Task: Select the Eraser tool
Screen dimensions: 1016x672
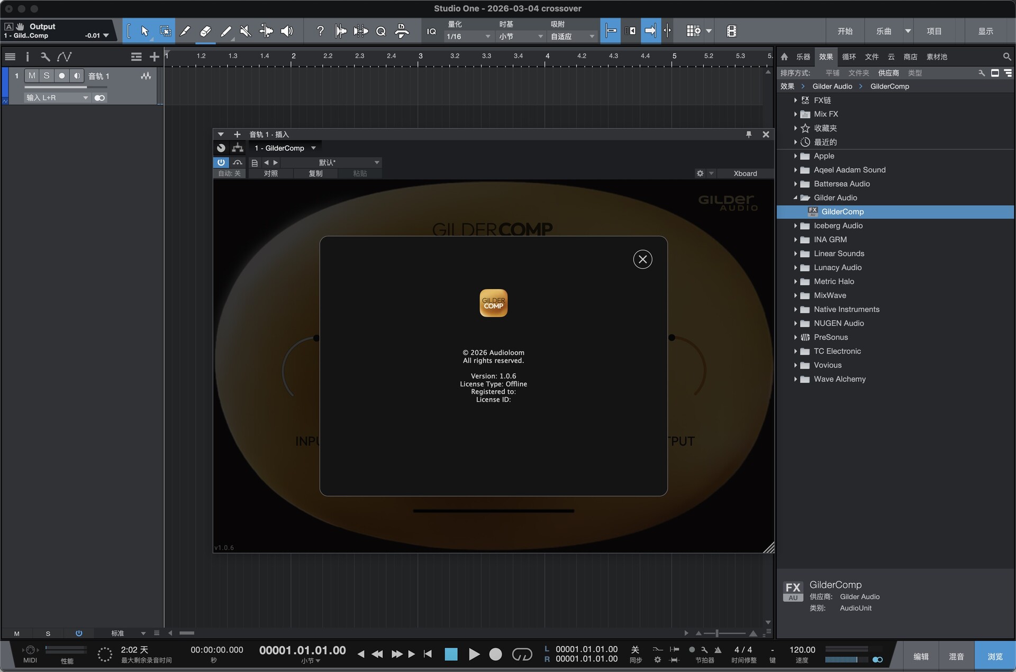Action: pyautogui.click(x=205, y=31)
